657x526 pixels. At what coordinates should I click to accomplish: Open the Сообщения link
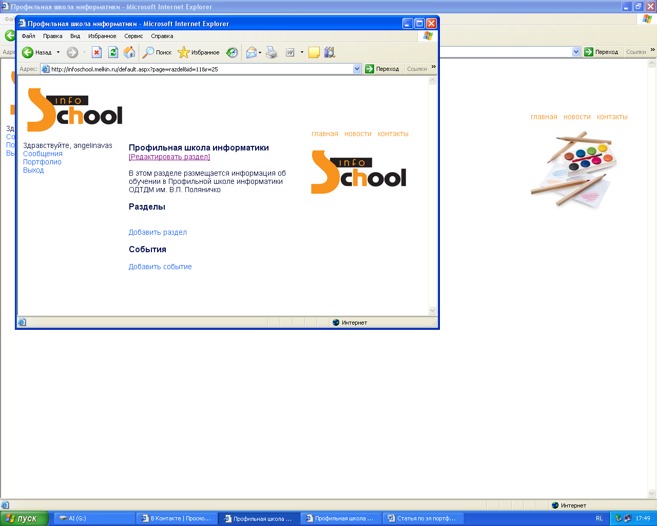click(43, 154)
